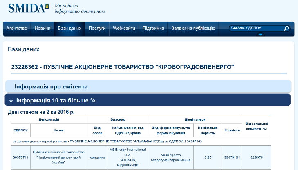Screen dimensions: 298x170
Task: Click the 99079191 quantity cell
Action: point(232,157)
